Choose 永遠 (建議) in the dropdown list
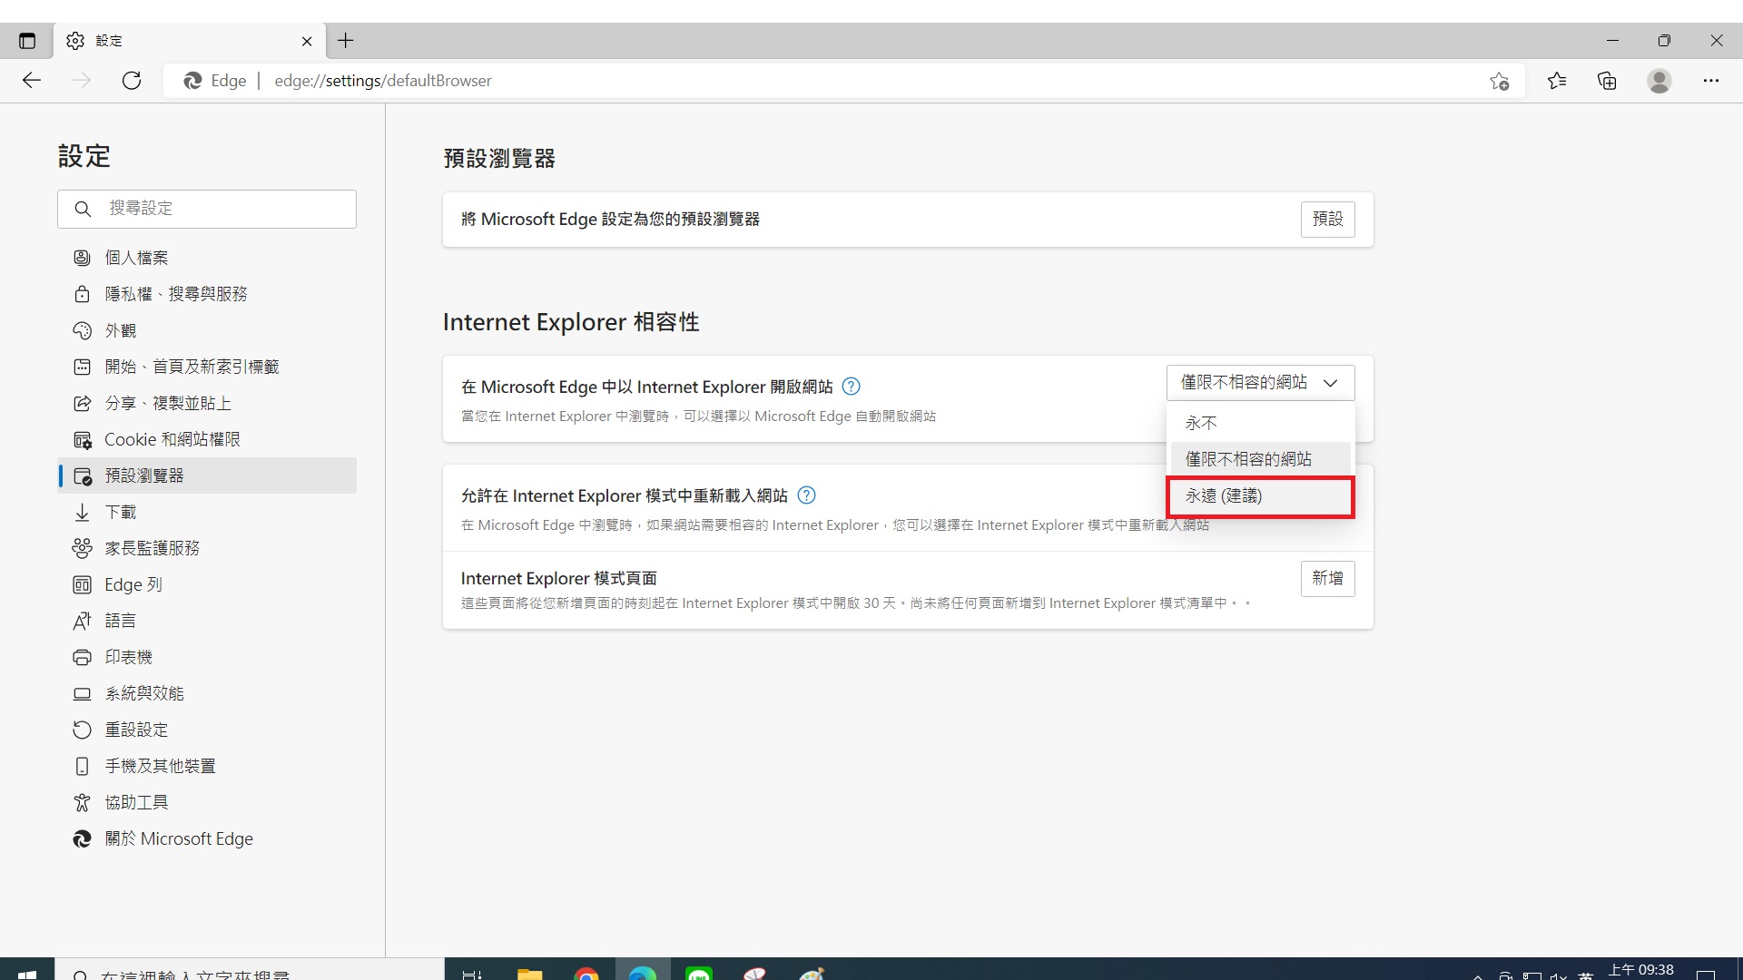 1260,496
